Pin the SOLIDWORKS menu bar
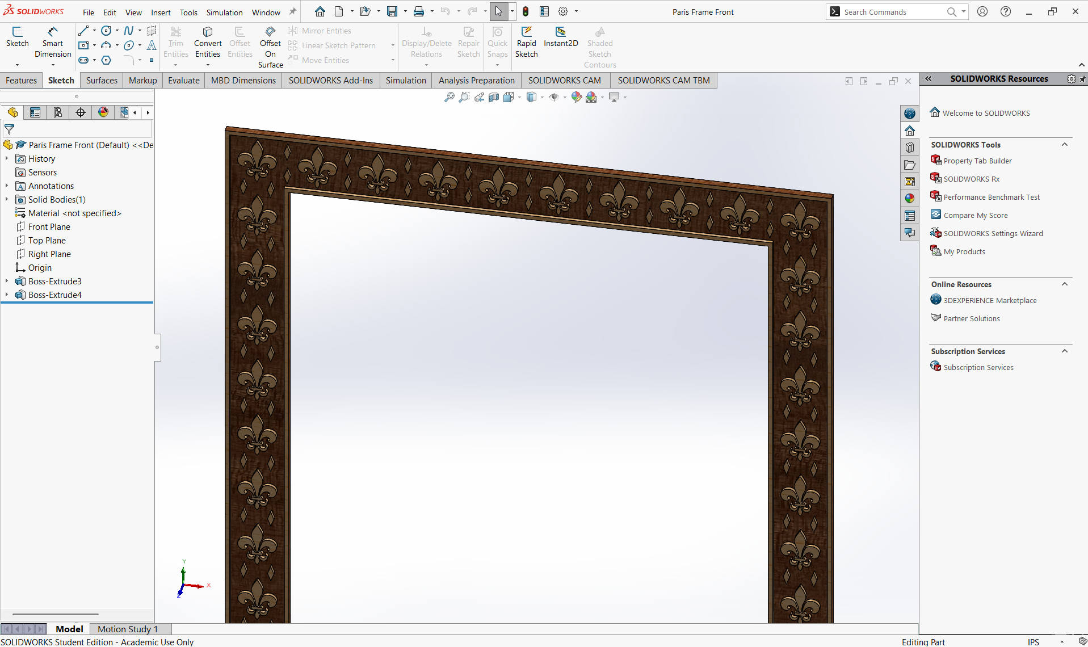The width and height of the screenshot is (1088, 647). click(293, 11)
